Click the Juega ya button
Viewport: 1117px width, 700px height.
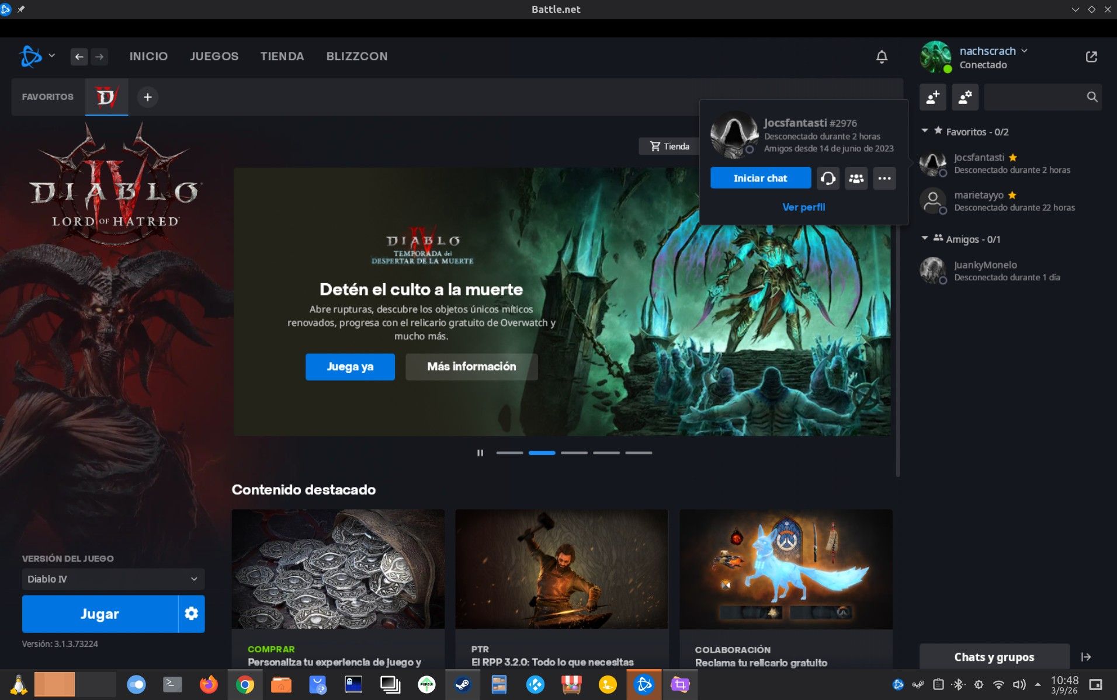click(x=350, y=367)
